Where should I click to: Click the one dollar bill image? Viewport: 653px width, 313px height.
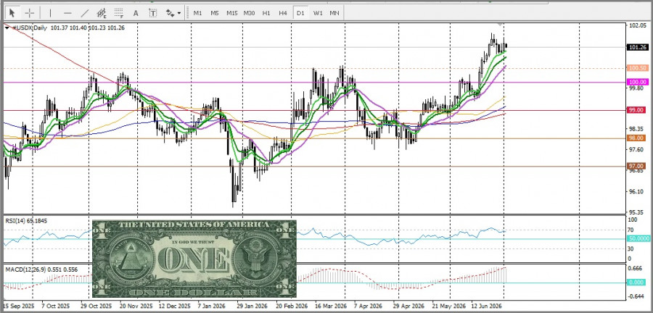coord(194,259)
